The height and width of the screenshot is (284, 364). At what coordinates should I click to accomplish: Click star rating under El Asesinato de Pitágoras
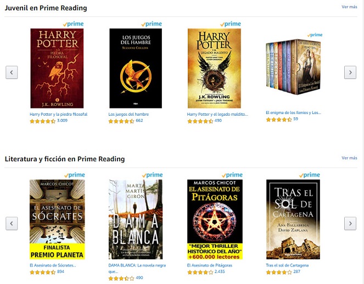pos(200,272)
